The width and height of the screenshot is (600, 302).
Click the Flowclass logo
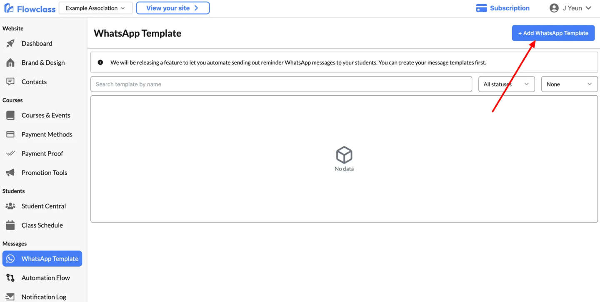pos(30,8)
